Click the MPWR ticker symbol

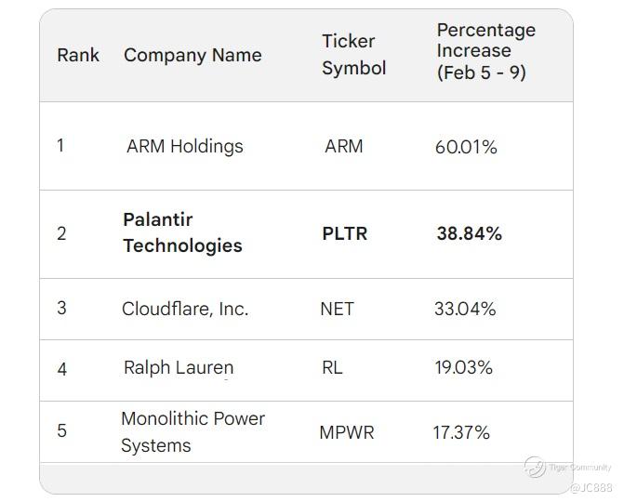(x=346, y=432)
